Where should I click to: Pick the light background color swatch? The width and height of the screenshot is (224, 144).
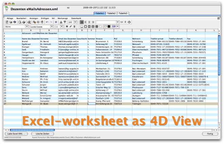[x=106, y=26]
